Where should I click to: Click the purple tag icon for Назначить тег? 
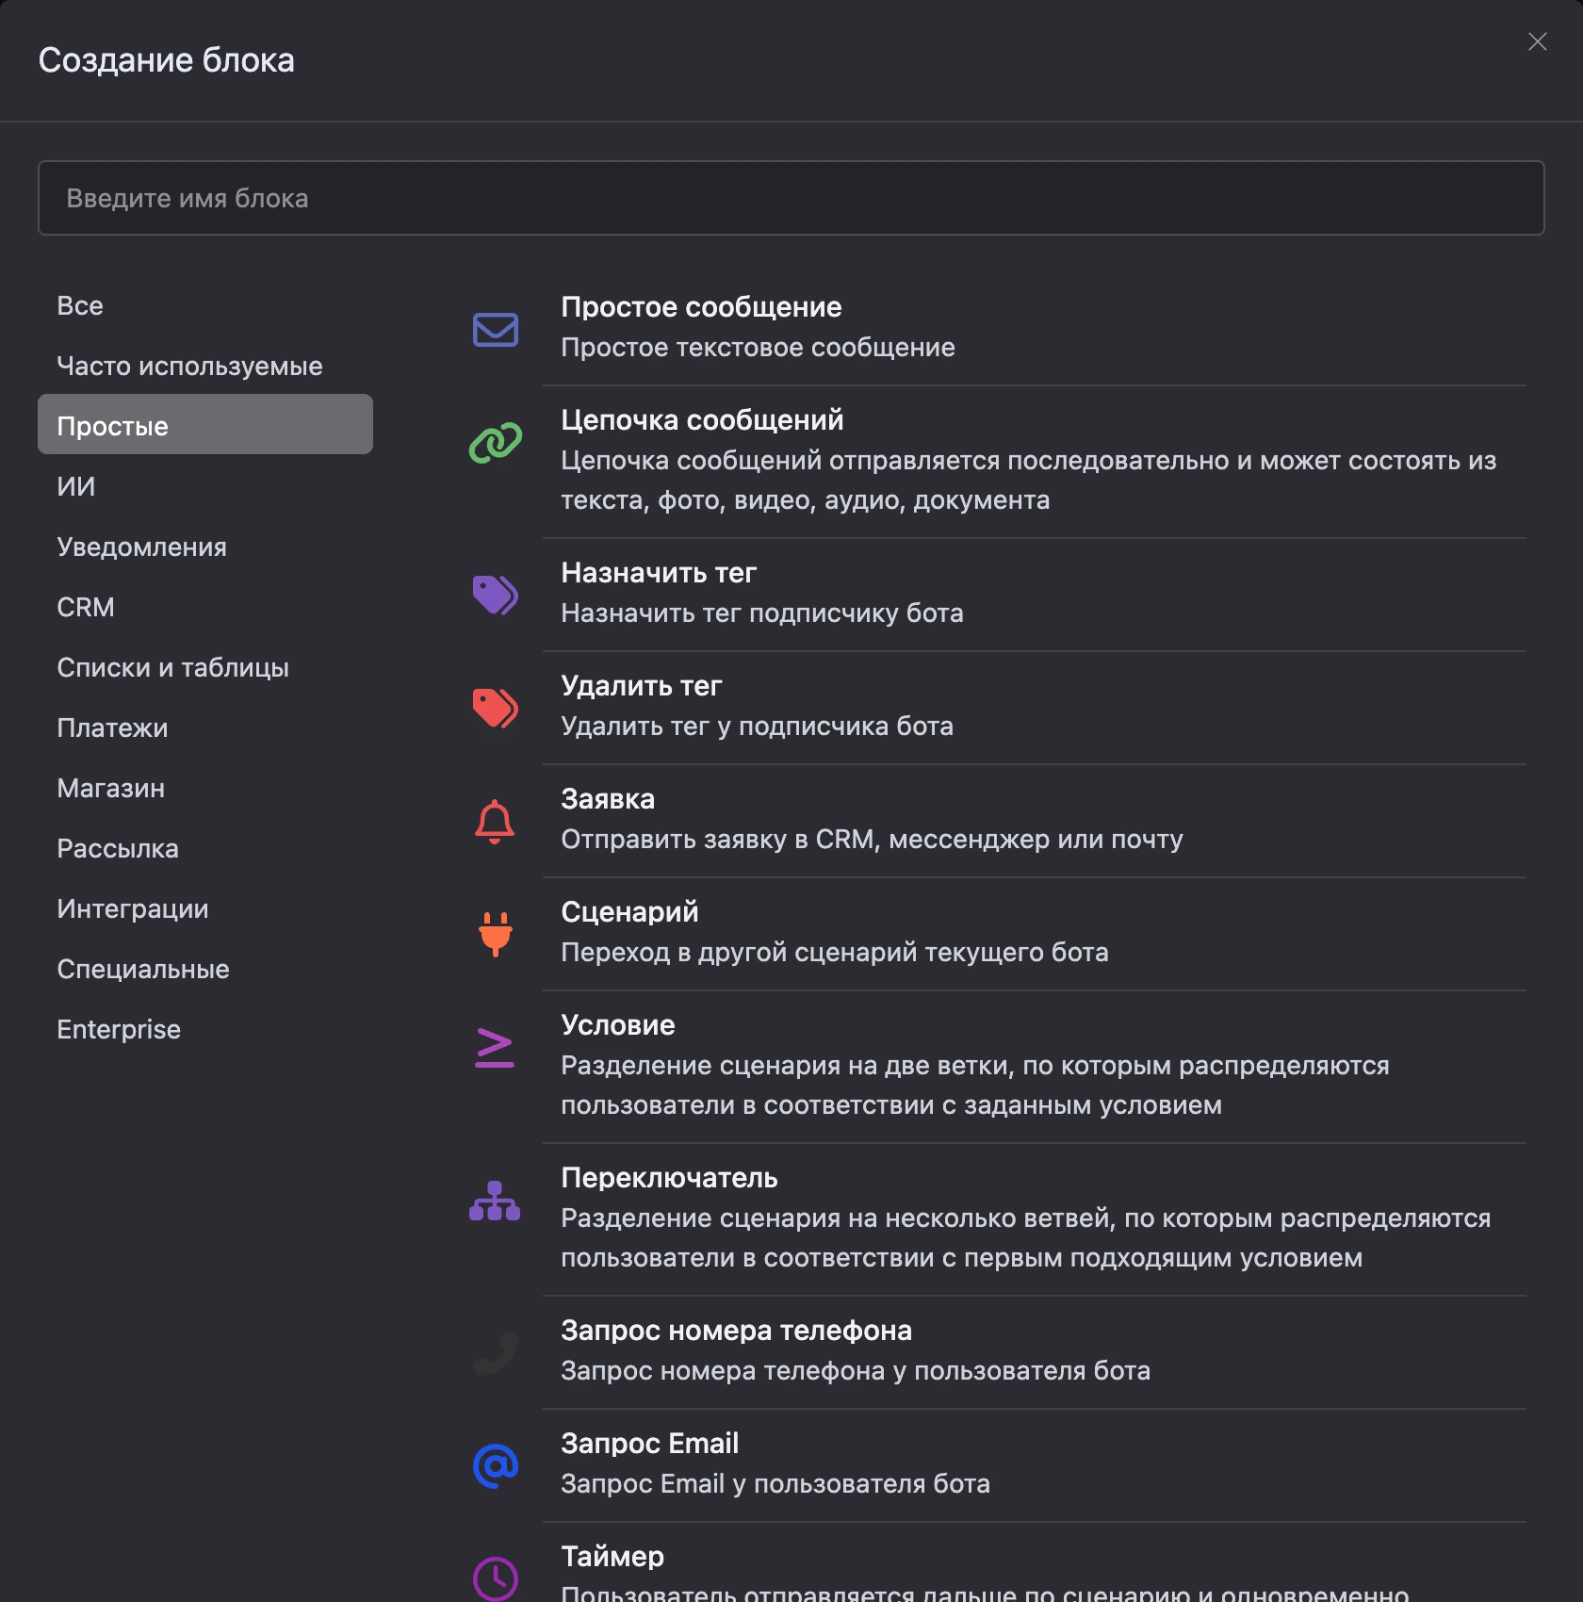[x=495, y=595]
